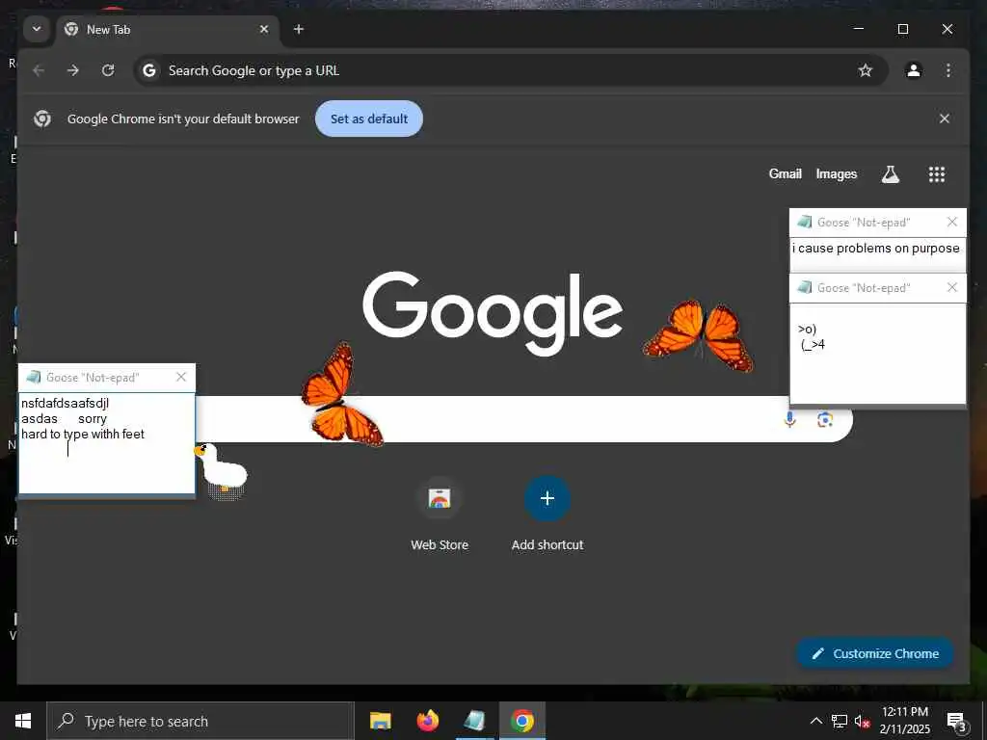Screen dimensions: 987x740
Task: Open Search Labs flask icon
Action: pyautogui.click(x=890, y=174)
